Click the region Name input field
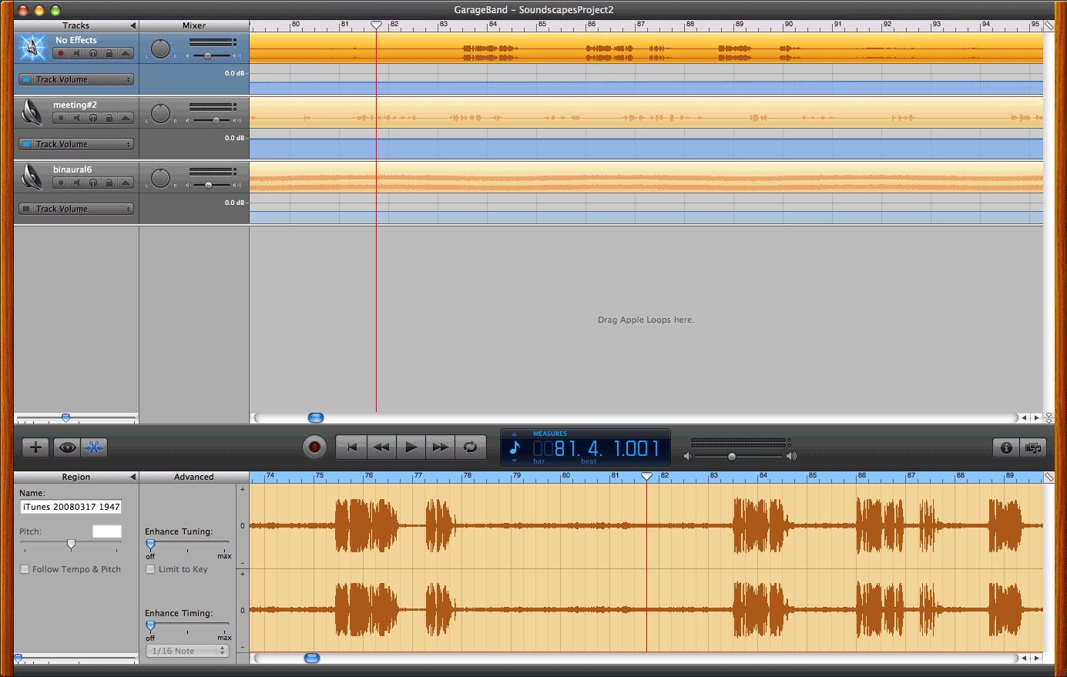1067x677 pixels. [x=70, y=507]
